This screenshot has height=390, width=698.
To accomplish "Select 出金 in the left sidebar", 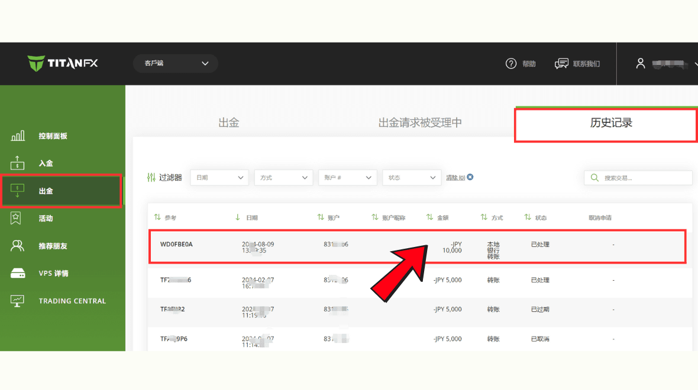I will coord(46,191).
